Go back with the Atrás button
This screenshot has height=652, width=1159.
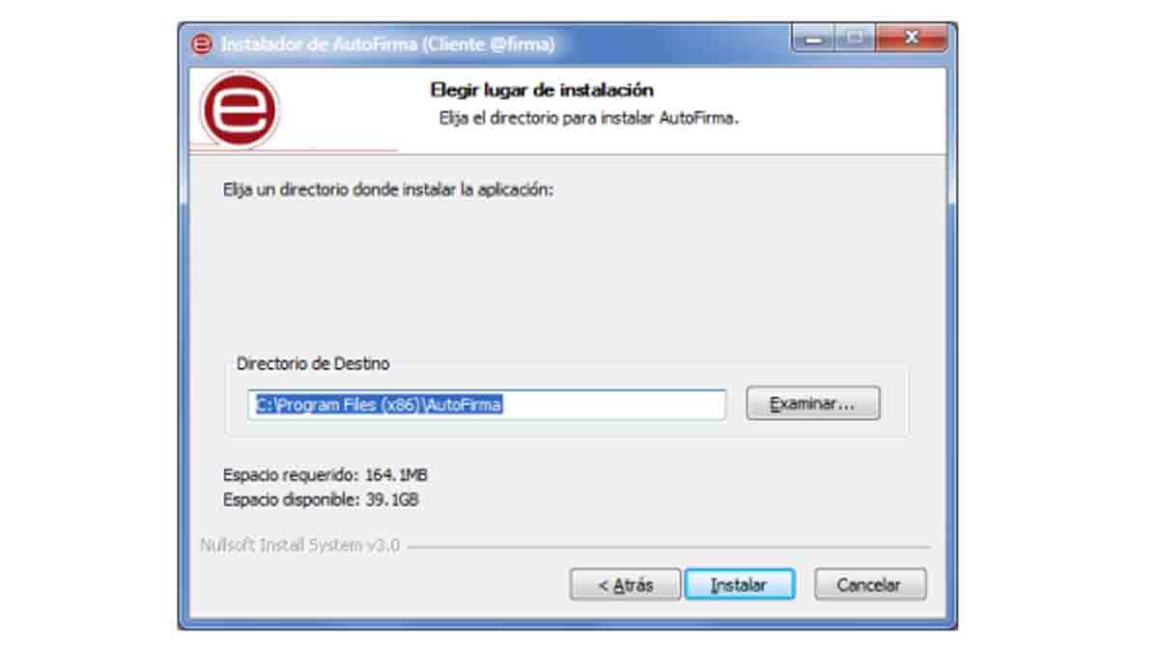(625, 584)
